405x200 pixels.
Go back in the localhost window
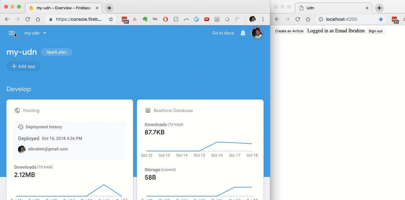pyautogui.click(x=277, y=19)
